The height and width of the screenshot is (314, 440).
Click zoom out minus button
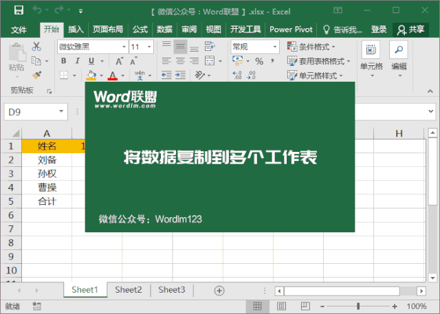(322, 306)
